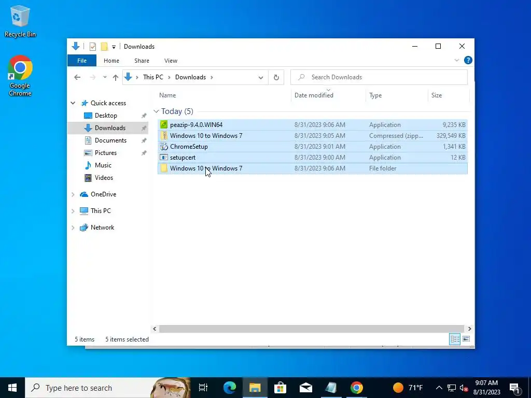
Task: Switch to Large icons view layout
Action: pos(466,339)
